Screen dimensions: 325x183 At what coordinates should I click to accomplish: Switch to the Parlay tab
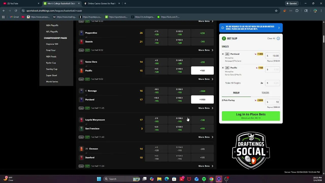click(x=236, y=93)
